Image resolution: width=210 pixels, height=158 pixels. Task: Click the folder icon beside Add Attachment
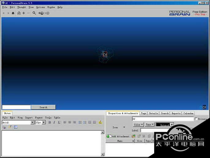(x=133, y=136)
